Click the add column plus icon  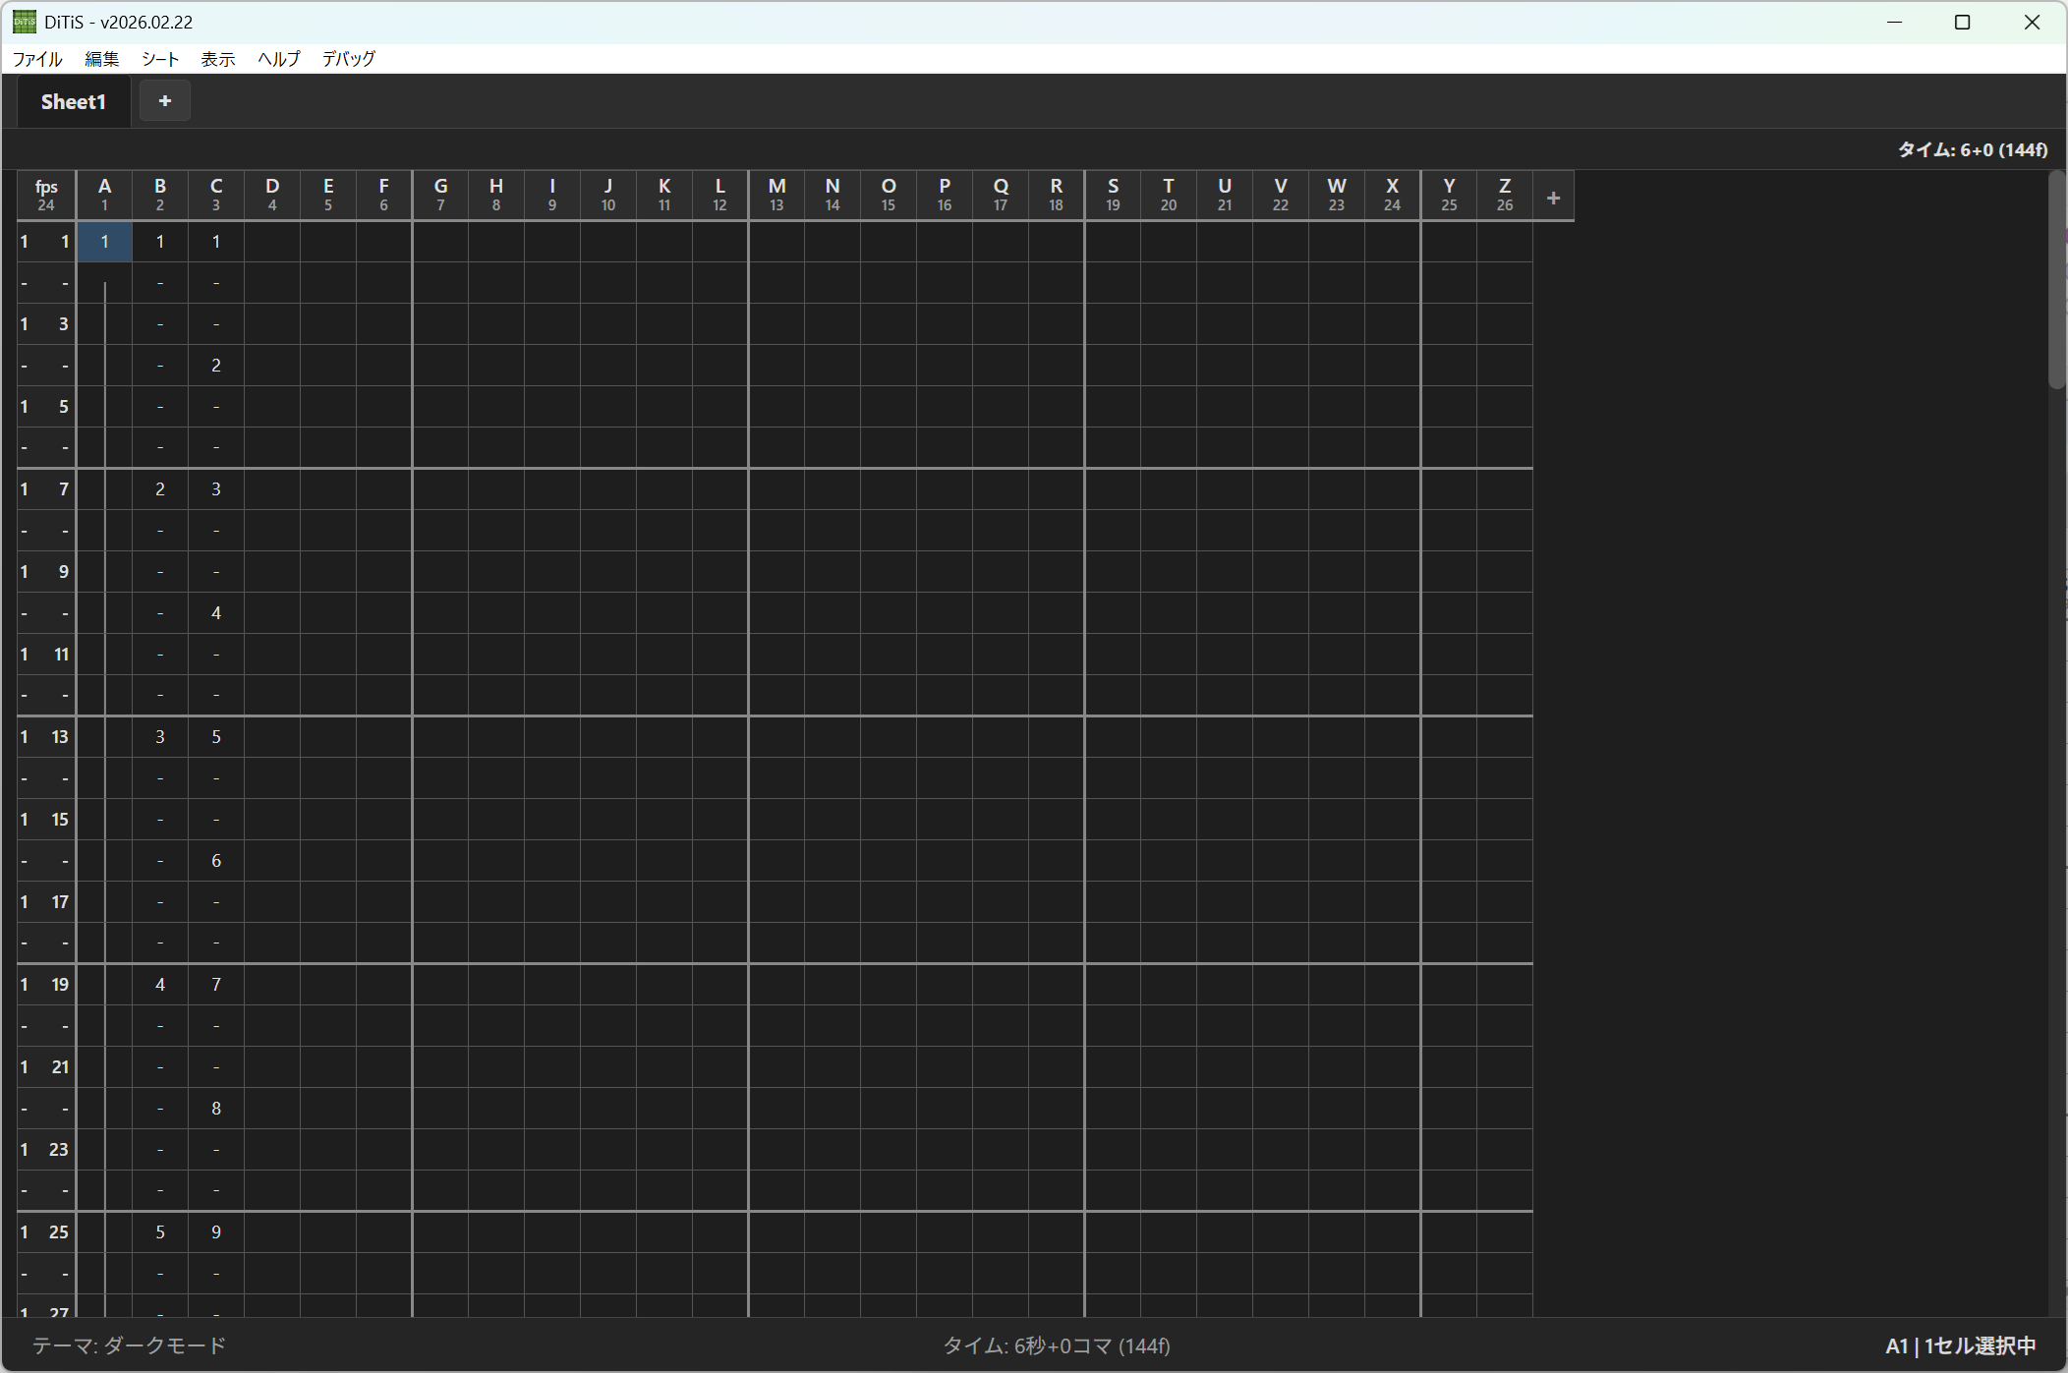pyautogui.click(x=1553, y=198)
